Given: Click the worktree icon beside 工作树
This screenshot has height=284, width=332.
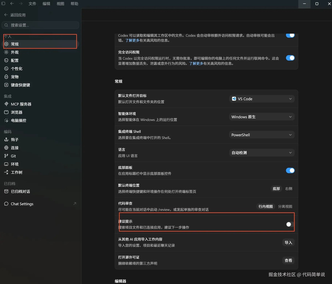Looking at the screenshot, I should (6, 172).
